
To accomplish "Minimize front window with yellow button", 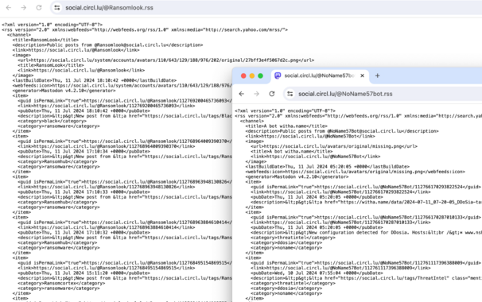I will click(x=252, y=75).
